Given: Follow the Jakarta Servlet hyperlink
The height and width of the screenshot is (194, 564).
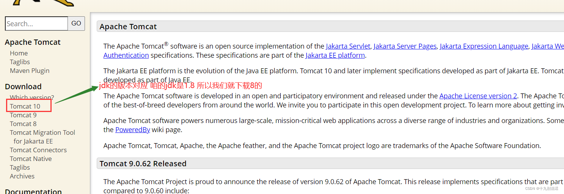Looking at the screenshot, I should pyautogui.click(x=348, y=46).
